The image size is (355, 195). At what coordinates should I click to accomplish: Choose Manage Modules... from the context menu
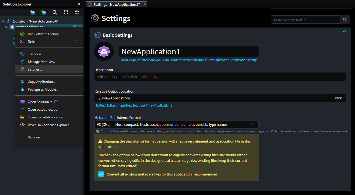pyautogui.click(x=49, y=62)
